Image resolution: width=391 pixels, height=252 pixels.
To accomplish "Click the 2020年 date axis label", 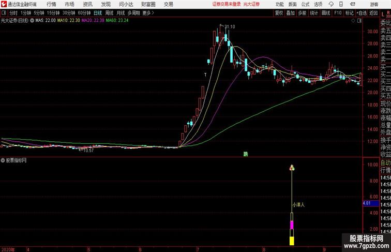I will (x=8, y=249).
